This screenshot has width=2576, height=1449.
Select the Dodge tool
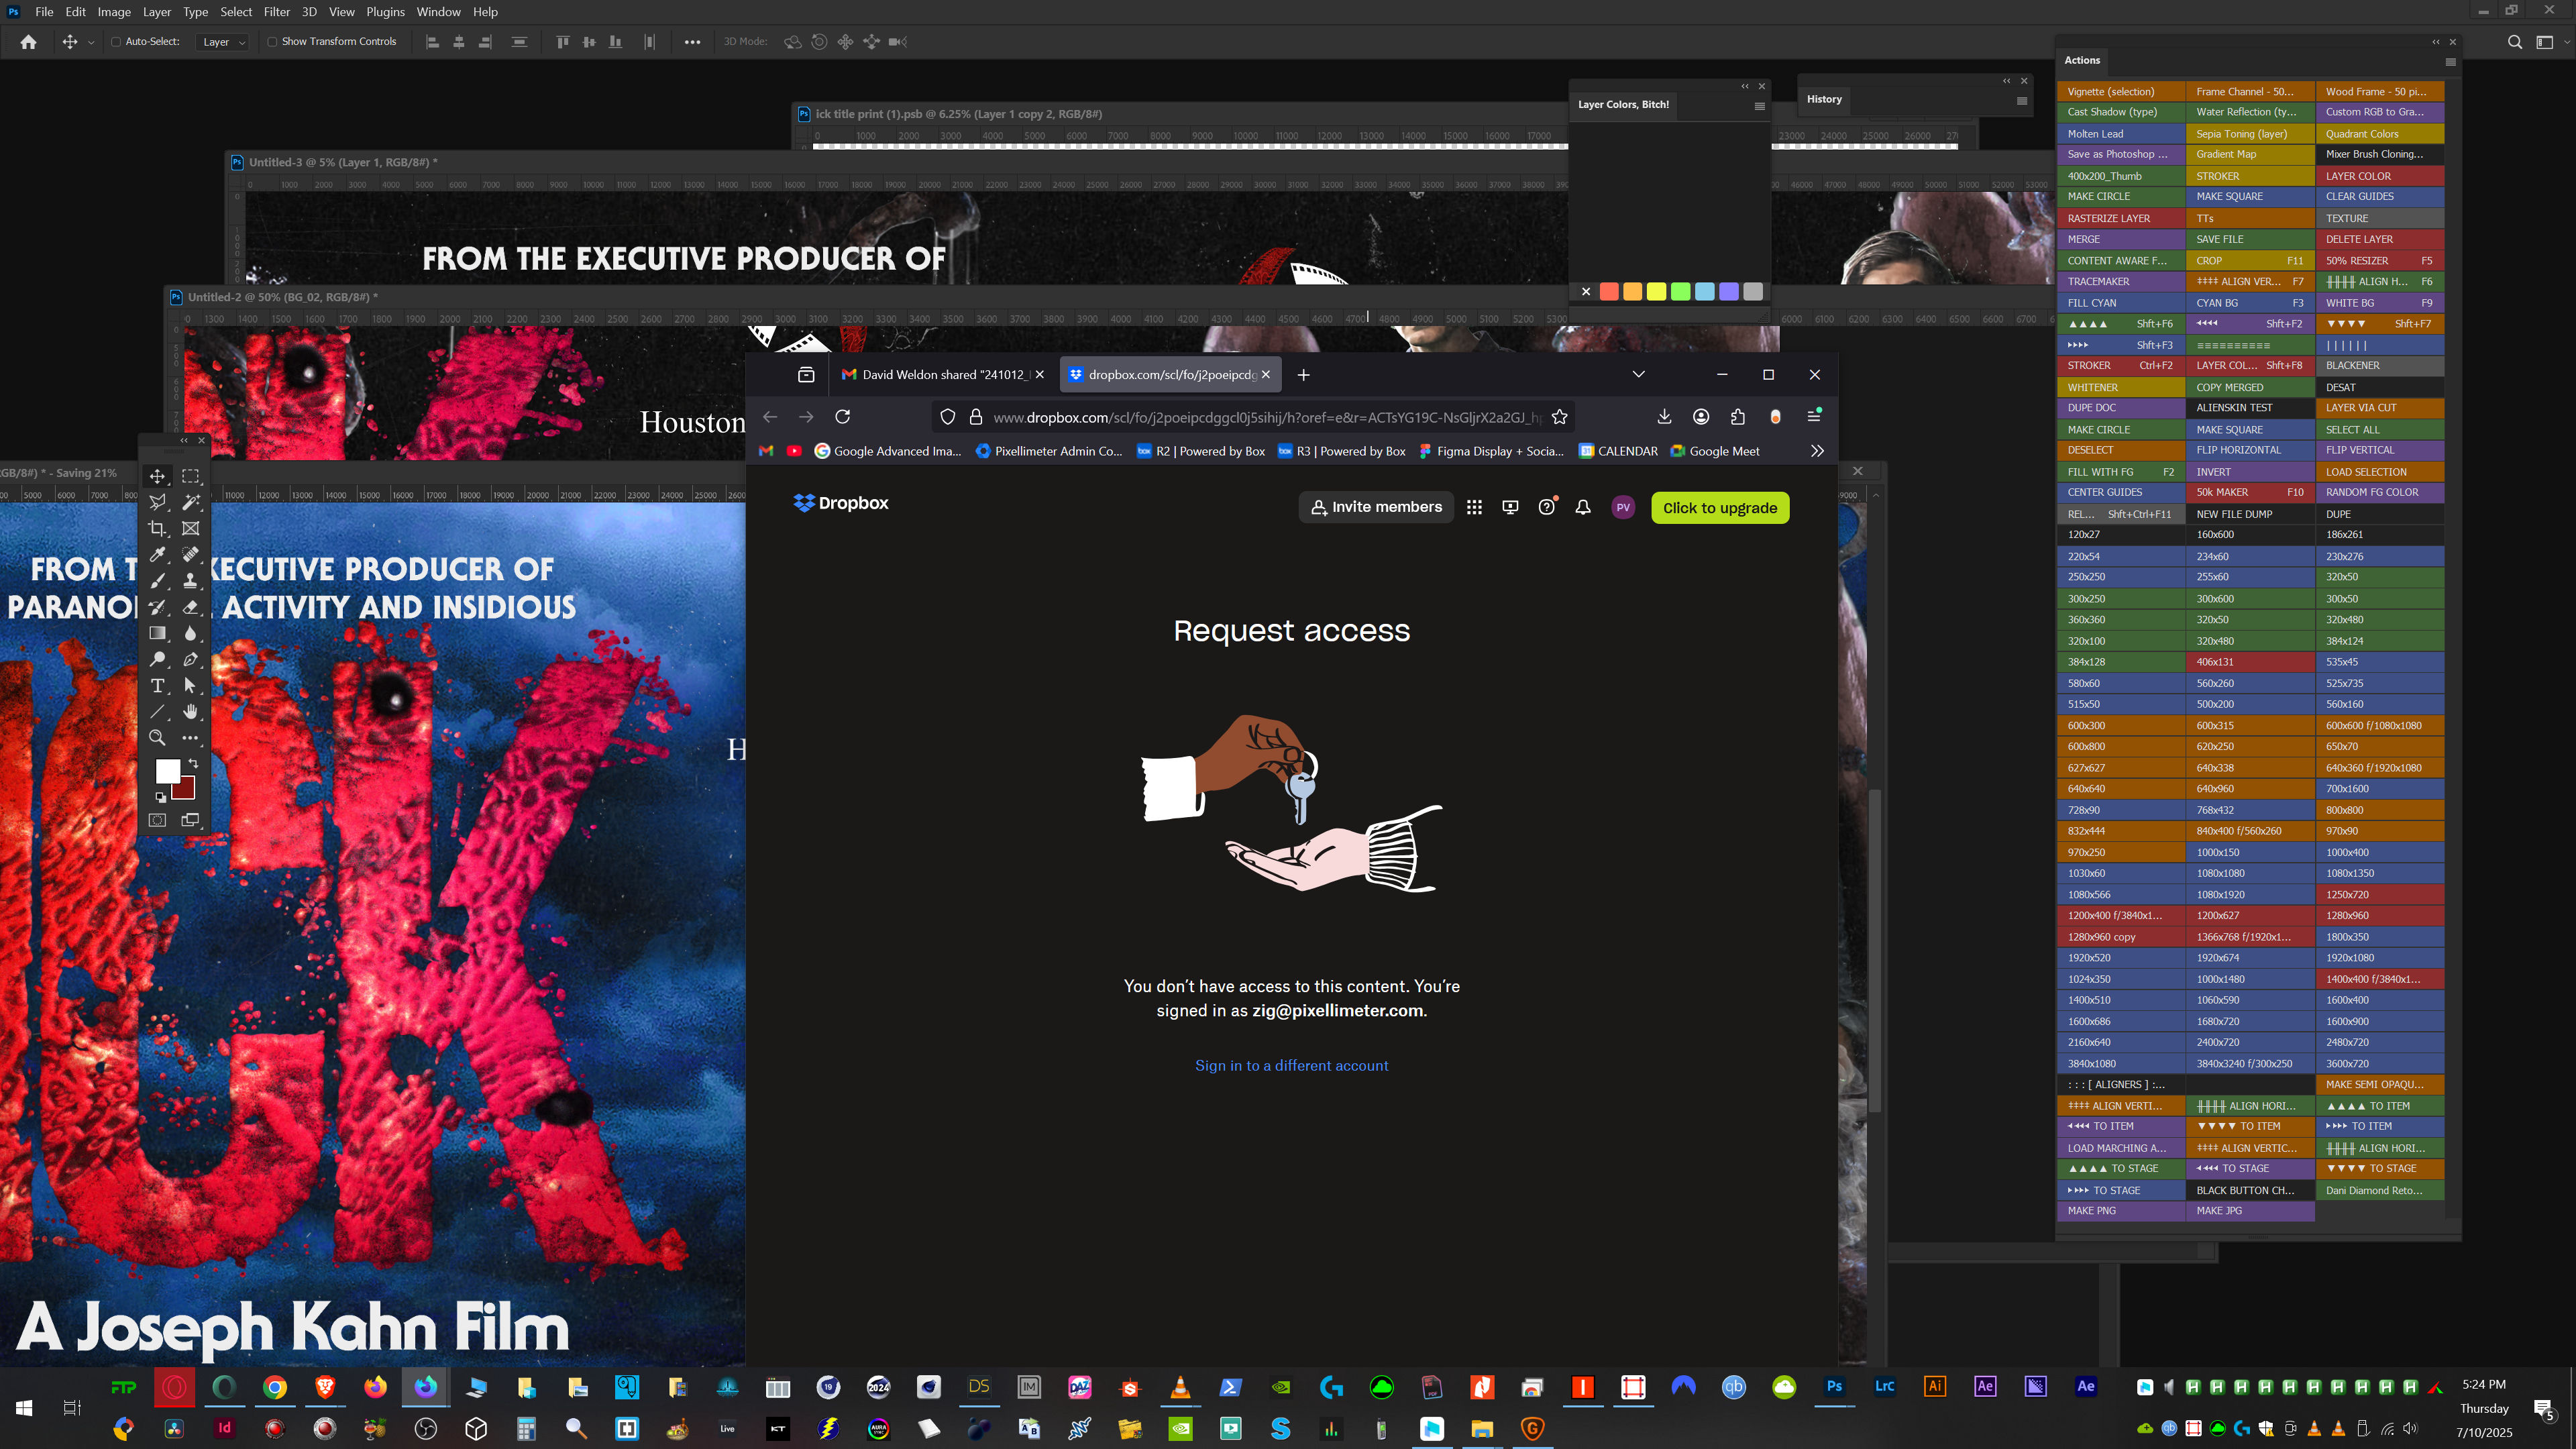pos(157,659)
